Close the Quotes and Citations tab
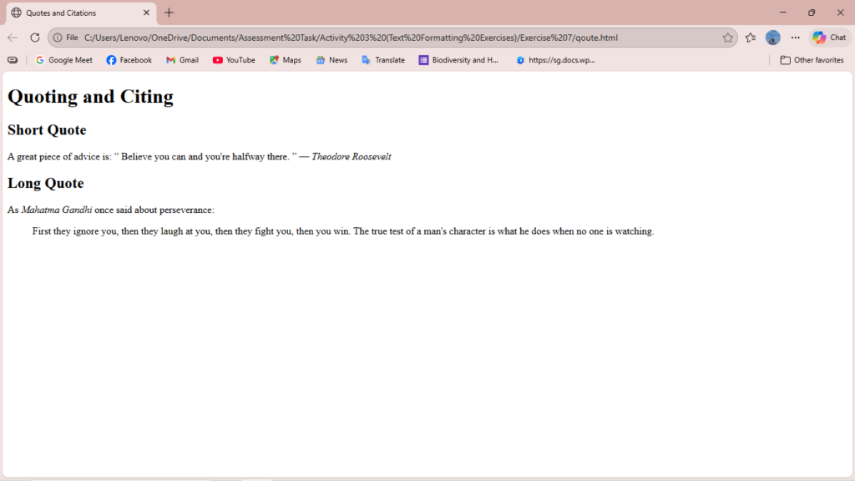Image resolution: width=855 pixels, height=481 pixels. (x=146, y=13)
